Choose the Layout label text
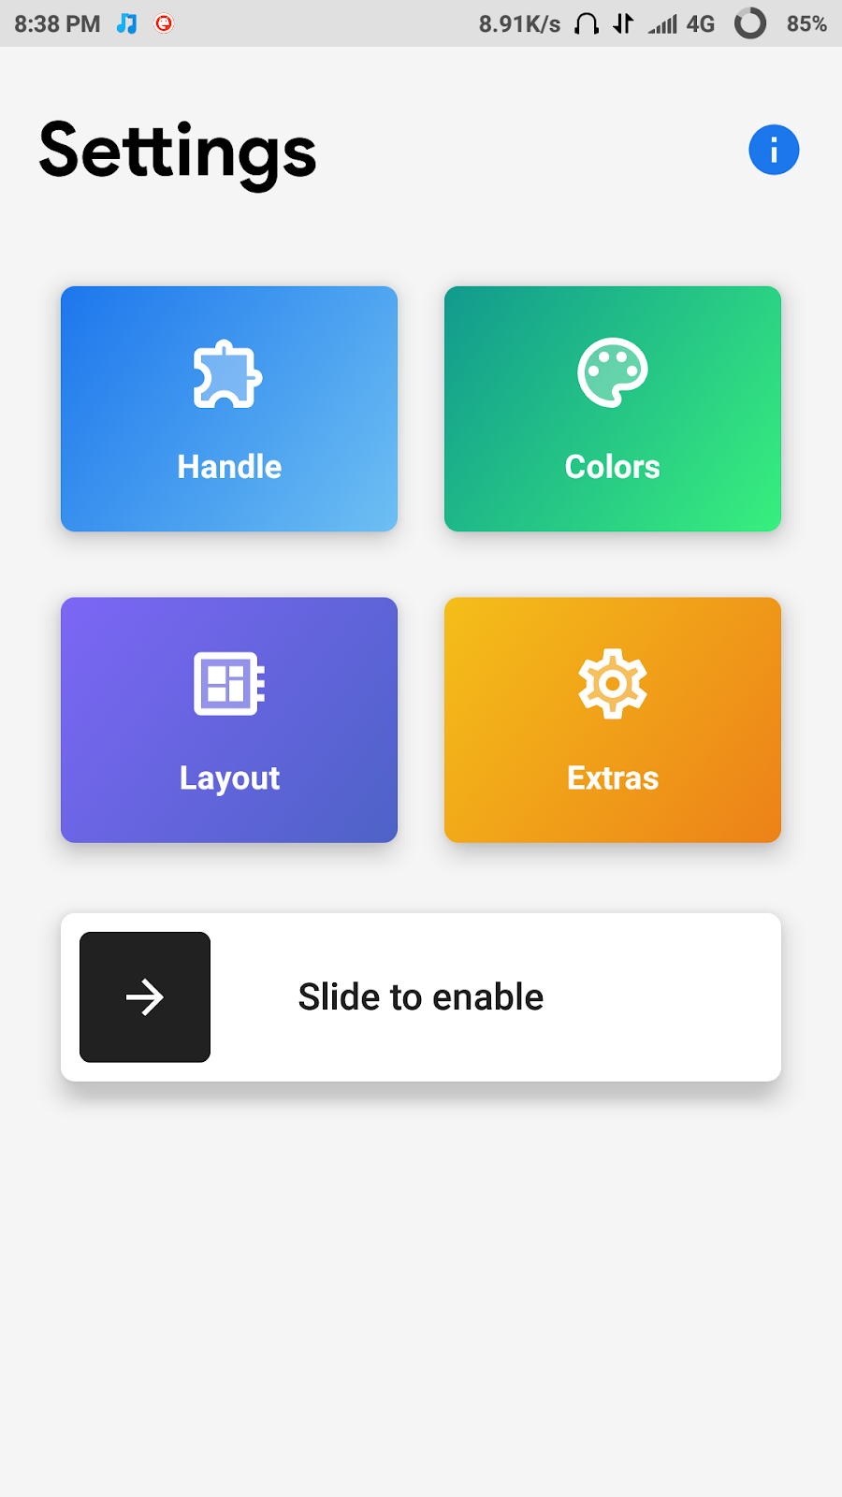The image size is (842, 1497). click(x=229, y=778)
